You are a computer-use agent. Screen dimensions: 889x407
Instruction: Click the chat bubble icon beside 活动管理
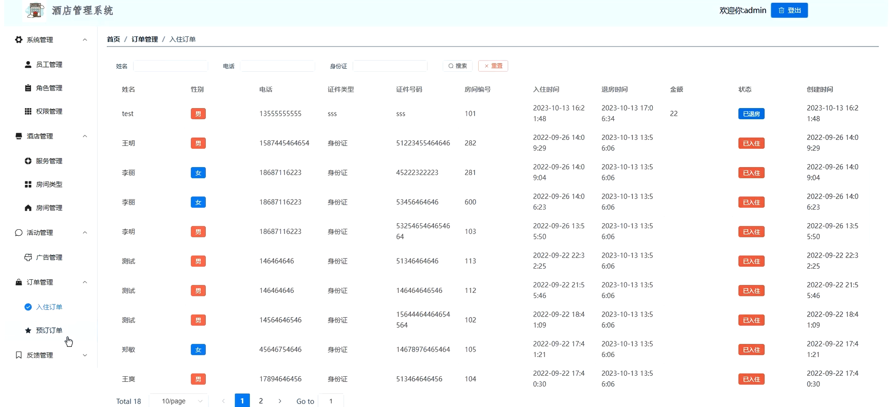point(19,232)
